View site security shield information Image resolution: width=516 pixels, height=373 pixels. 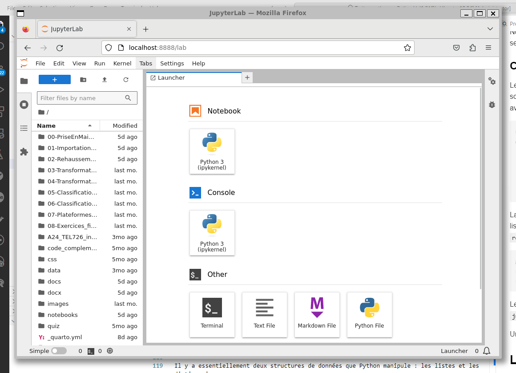[x=109, y=48]
